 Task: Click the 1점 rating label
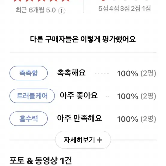(147, 8)
